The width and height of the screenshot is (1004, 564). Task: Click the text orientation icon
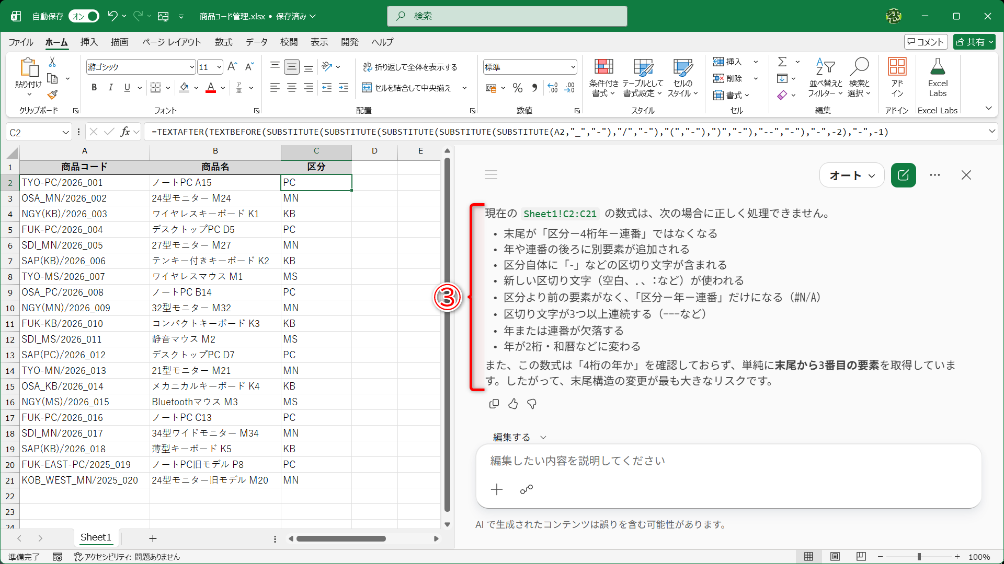327,66
